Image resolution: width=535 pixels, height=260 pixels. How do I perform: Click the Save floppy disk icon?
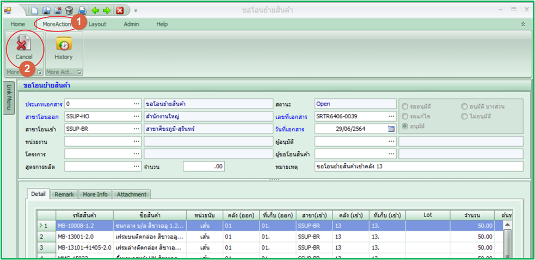[46, 10]
